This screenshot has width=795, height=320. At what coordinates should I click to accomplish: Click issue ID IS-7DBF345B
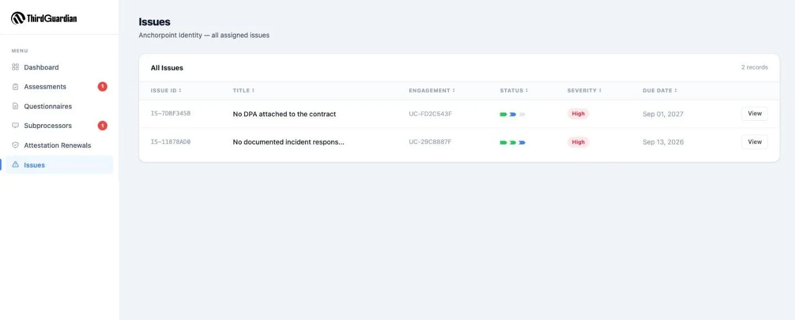coord(171,114)
